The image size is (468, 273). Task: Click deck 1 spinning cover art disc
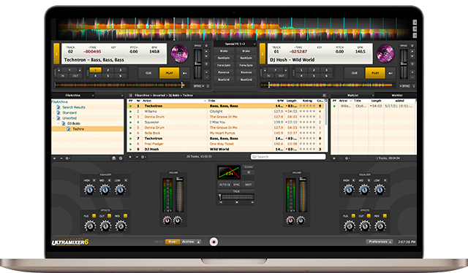pyautogui.click(x=179, y=53)
